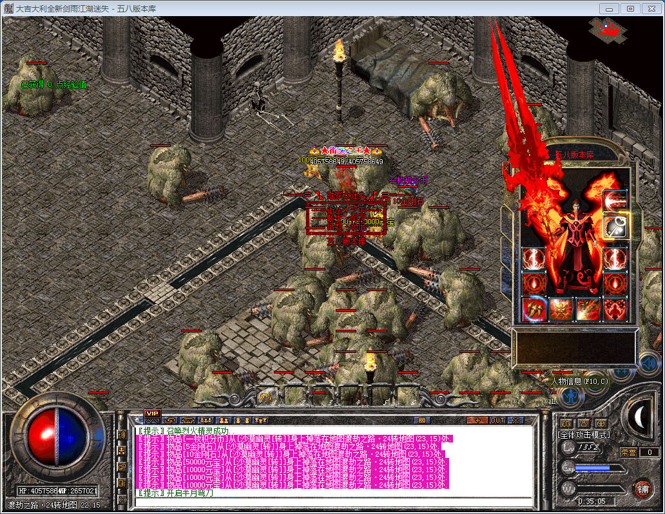Screen dimensions: 665x514
Task: Select the right flame-ring skill slot
Action: (615, 283)
